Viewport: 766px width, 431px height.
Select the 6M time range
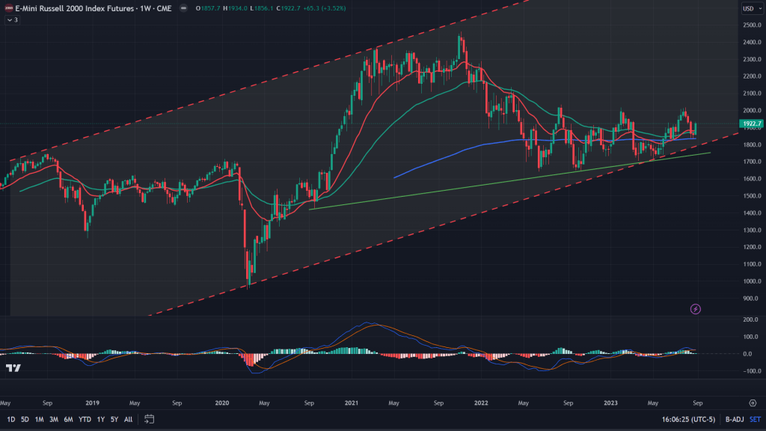tap(67, 419)
